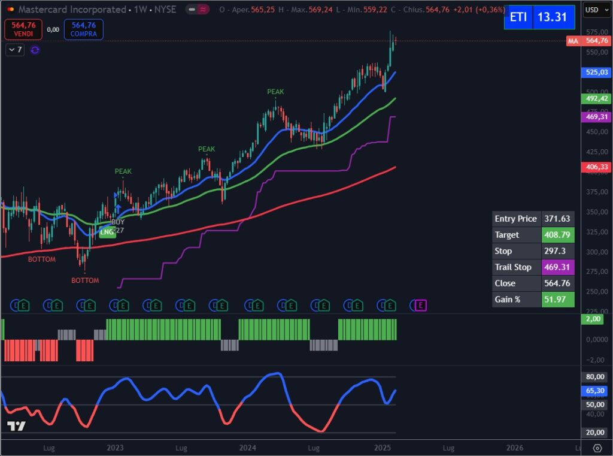This screenshot has height=456, width=613.
Task: Toggle the pink approx-equals icon in header
Action: tap(204, 10)
